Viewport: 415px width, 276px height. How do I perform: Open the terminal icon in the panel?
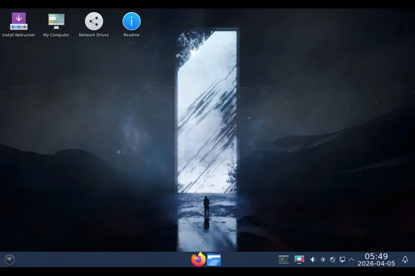point(284,259)
